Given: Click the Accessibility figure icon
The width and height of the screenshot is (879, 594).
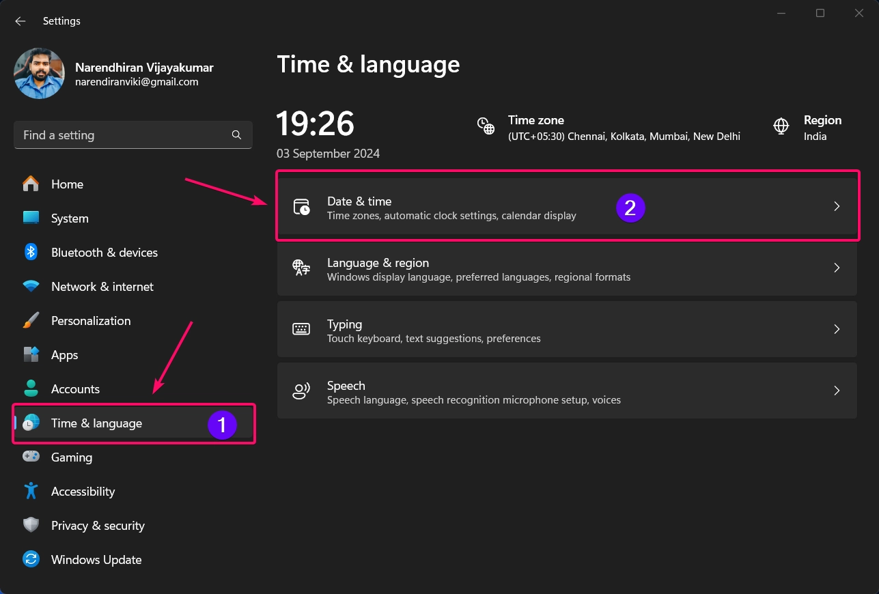Looking at the screenshot, I should point(31,491).
